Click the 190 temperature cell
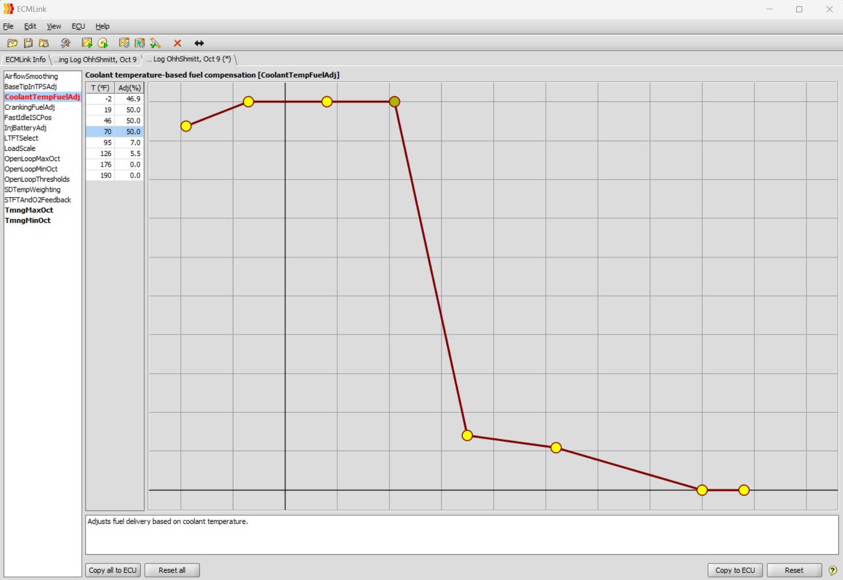Screen dimensions: 843x580 [x=100, y=175]
